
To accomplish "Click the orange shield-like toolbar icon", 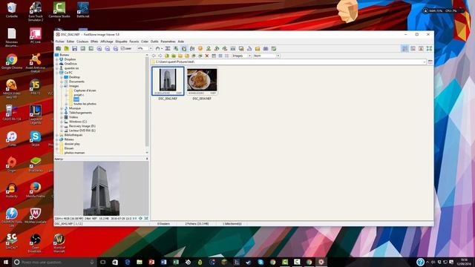I will click(200, 48).
